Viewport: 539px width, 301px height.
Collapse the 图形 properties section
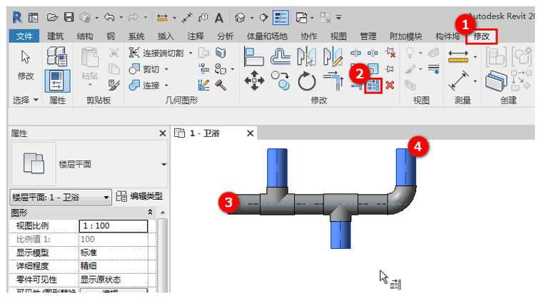[149, 213]
